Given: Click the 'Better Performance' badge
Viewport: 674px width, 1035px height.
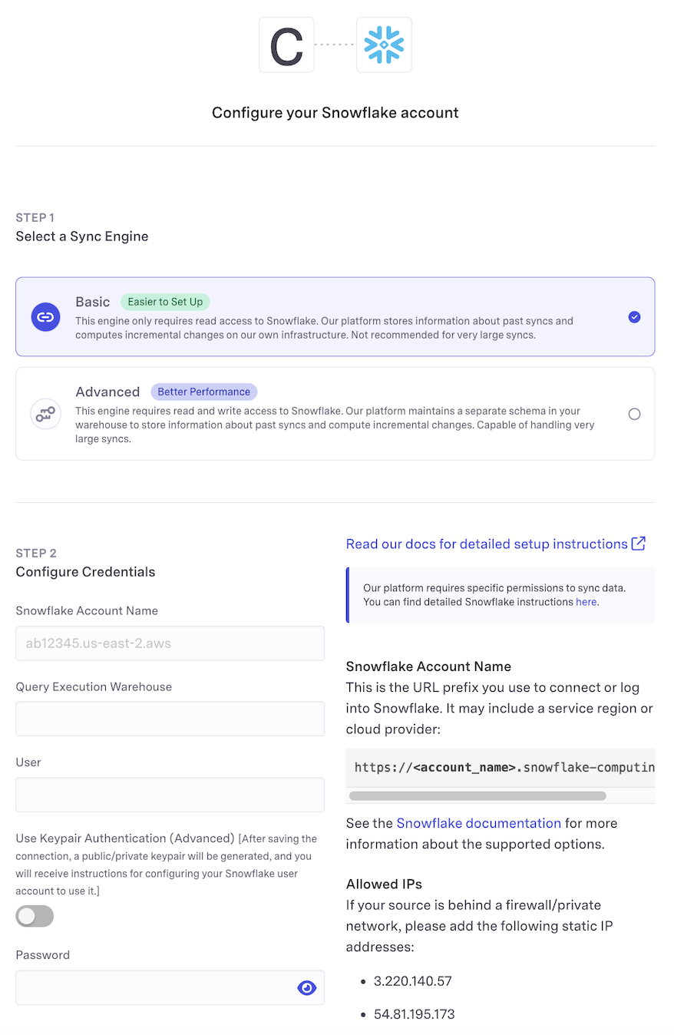Looking at the screenshot, I should point(203,392).
